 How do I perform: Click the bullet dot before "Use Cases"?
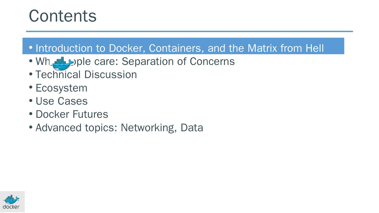point(31,101)
